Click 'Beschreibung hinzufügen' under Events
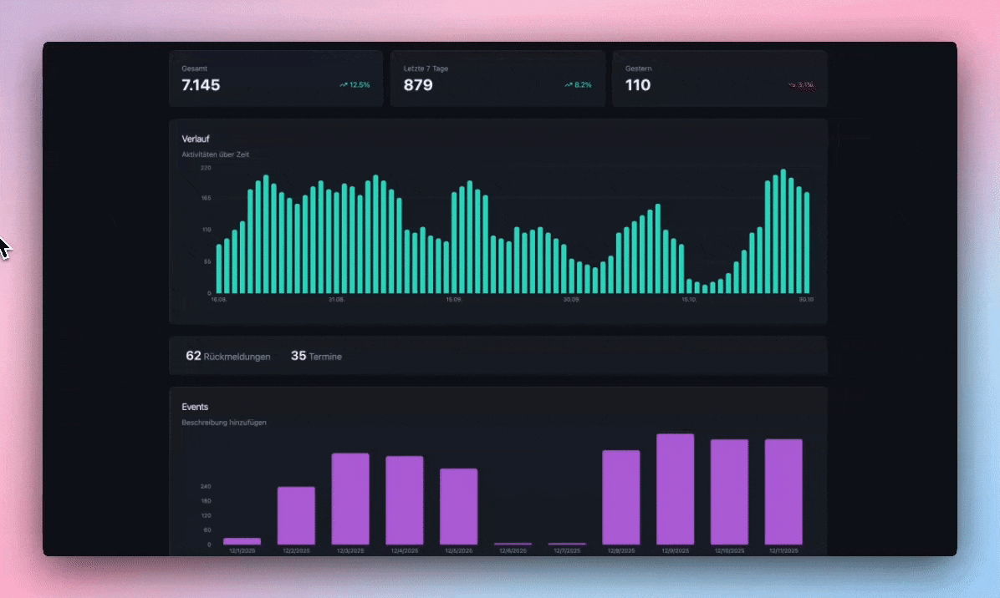 [x=224, y=423]
